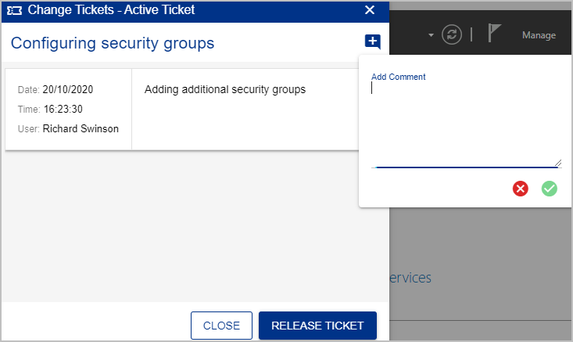Click user name Richard Swinson

pyautogui.click(x=81, y=129)
